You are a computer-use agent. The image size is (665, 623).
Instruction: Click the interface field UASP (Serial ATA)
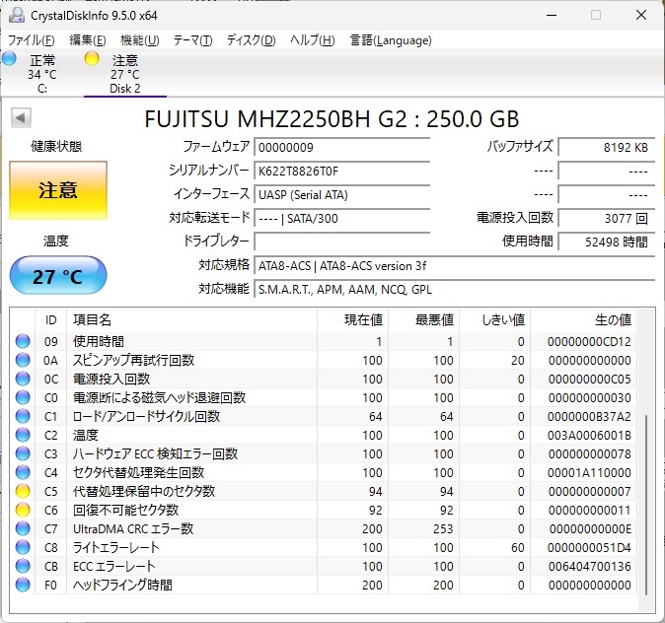[341, 195]
